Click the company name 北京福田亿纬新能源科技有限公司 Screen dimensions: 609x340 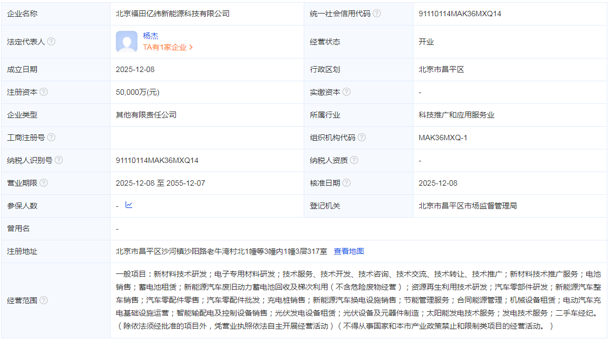click(173, 14)
